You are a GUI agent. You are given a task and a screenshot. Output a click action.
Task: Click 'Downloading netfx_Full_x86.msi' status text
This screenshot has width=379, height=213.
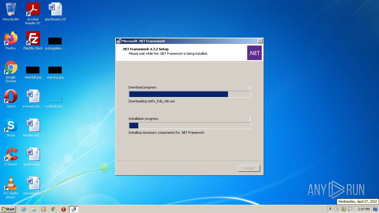point(152,101)
